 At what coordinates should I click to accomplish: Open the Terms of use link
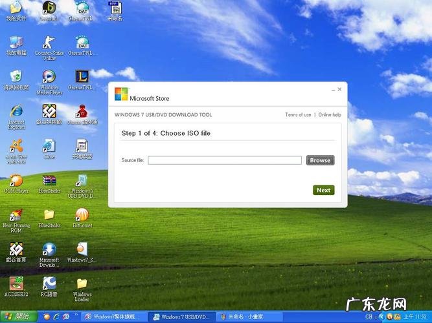click(298, 115)
